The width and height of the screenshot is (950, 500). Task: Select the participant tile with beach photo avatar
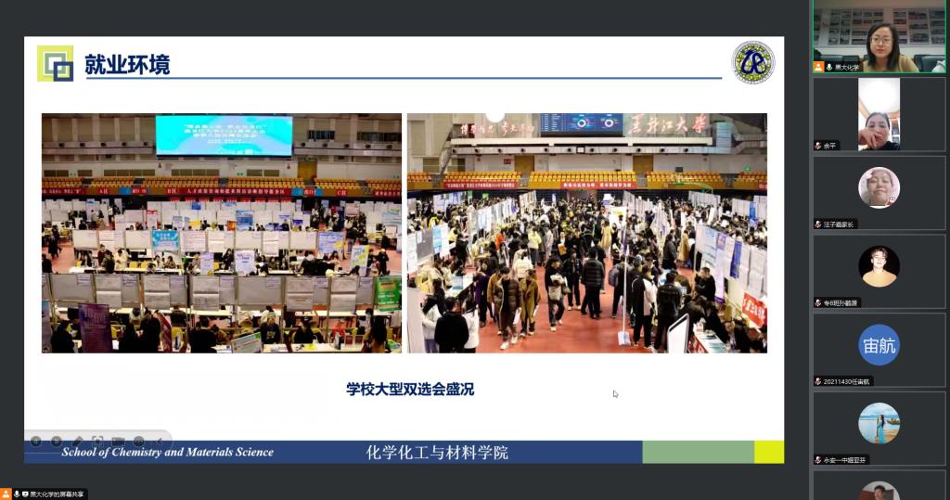[879, 423]
